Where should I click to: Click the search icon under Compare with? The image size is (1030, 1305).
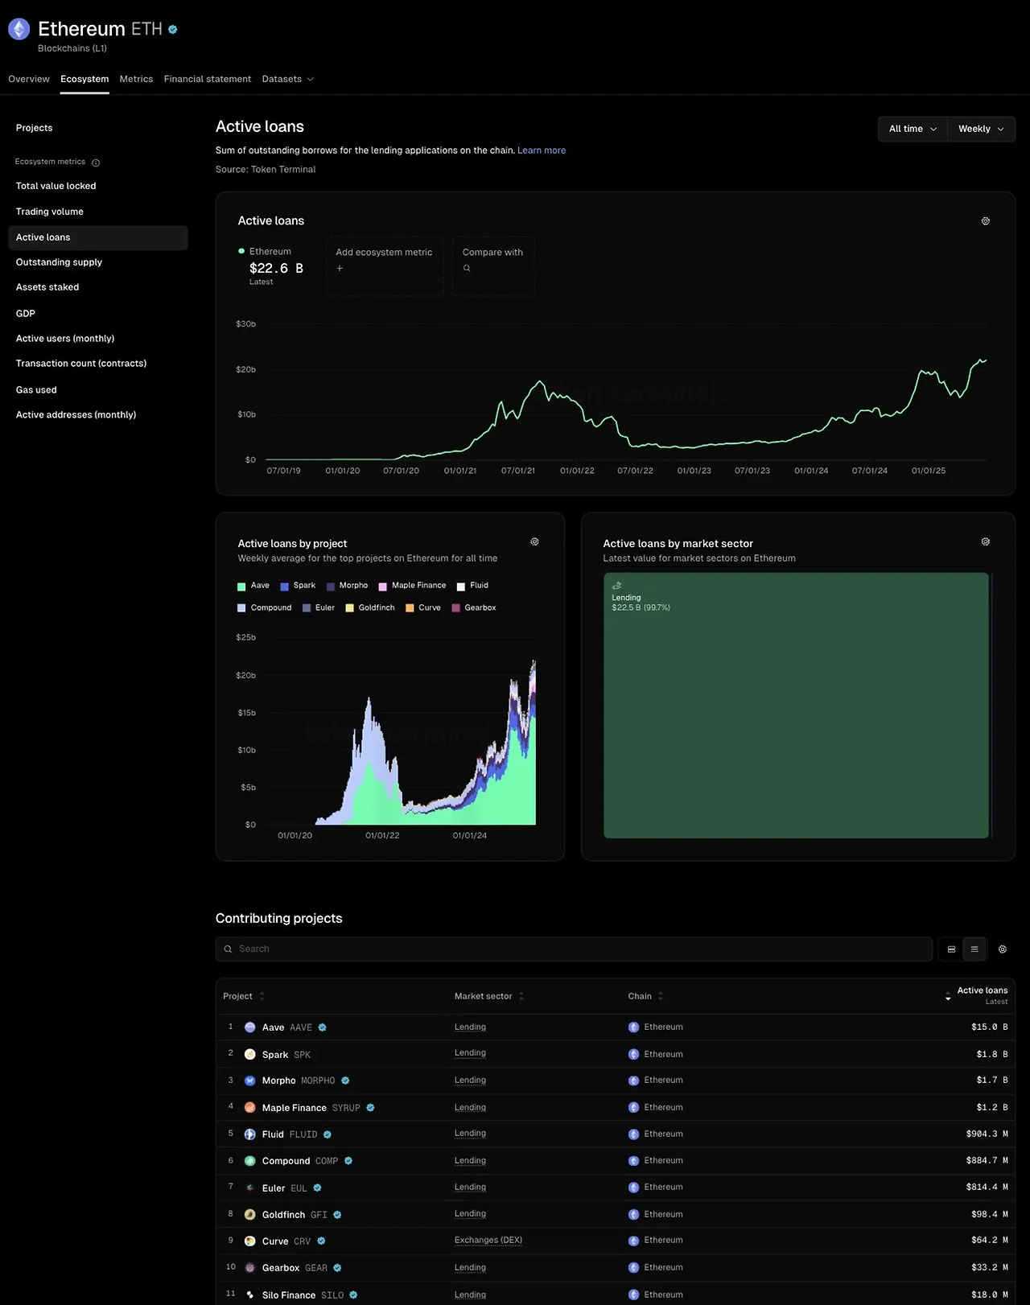(x=467, y=269)
